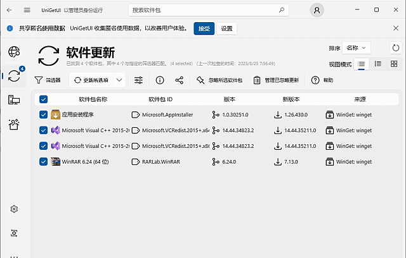Click version 6.24.0 in WinRAR row
This screenshot has height=258, width=406.
click(x=229, y=162)
